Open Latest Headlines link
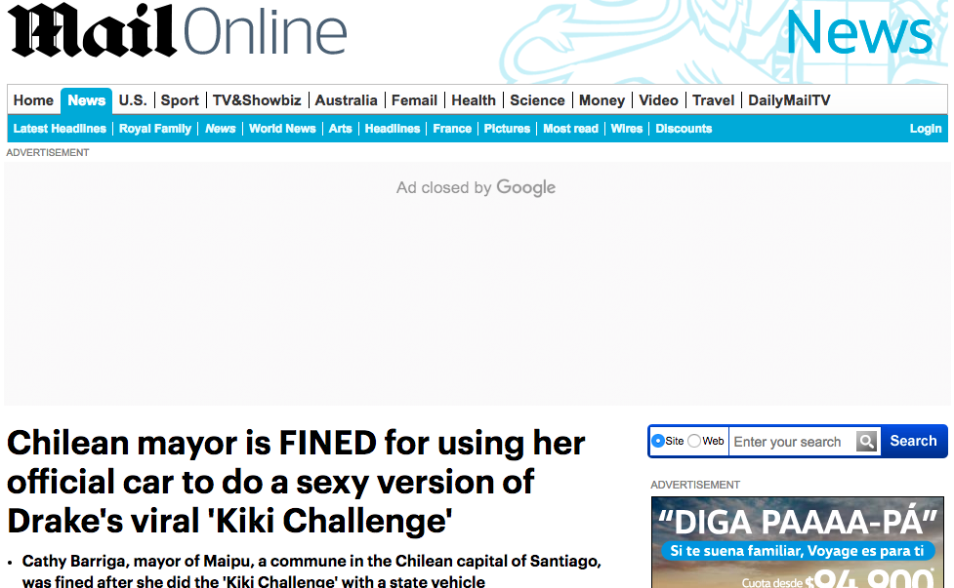The image size is (954, 588). pos(60,129)
